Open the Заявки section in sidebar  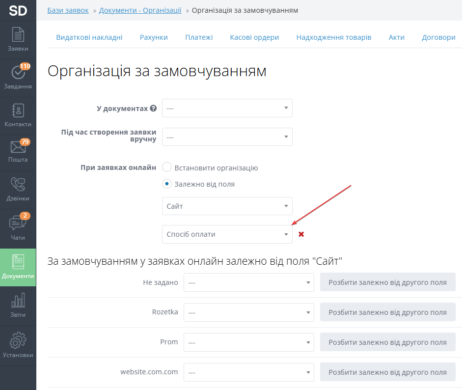pos(18,40)
